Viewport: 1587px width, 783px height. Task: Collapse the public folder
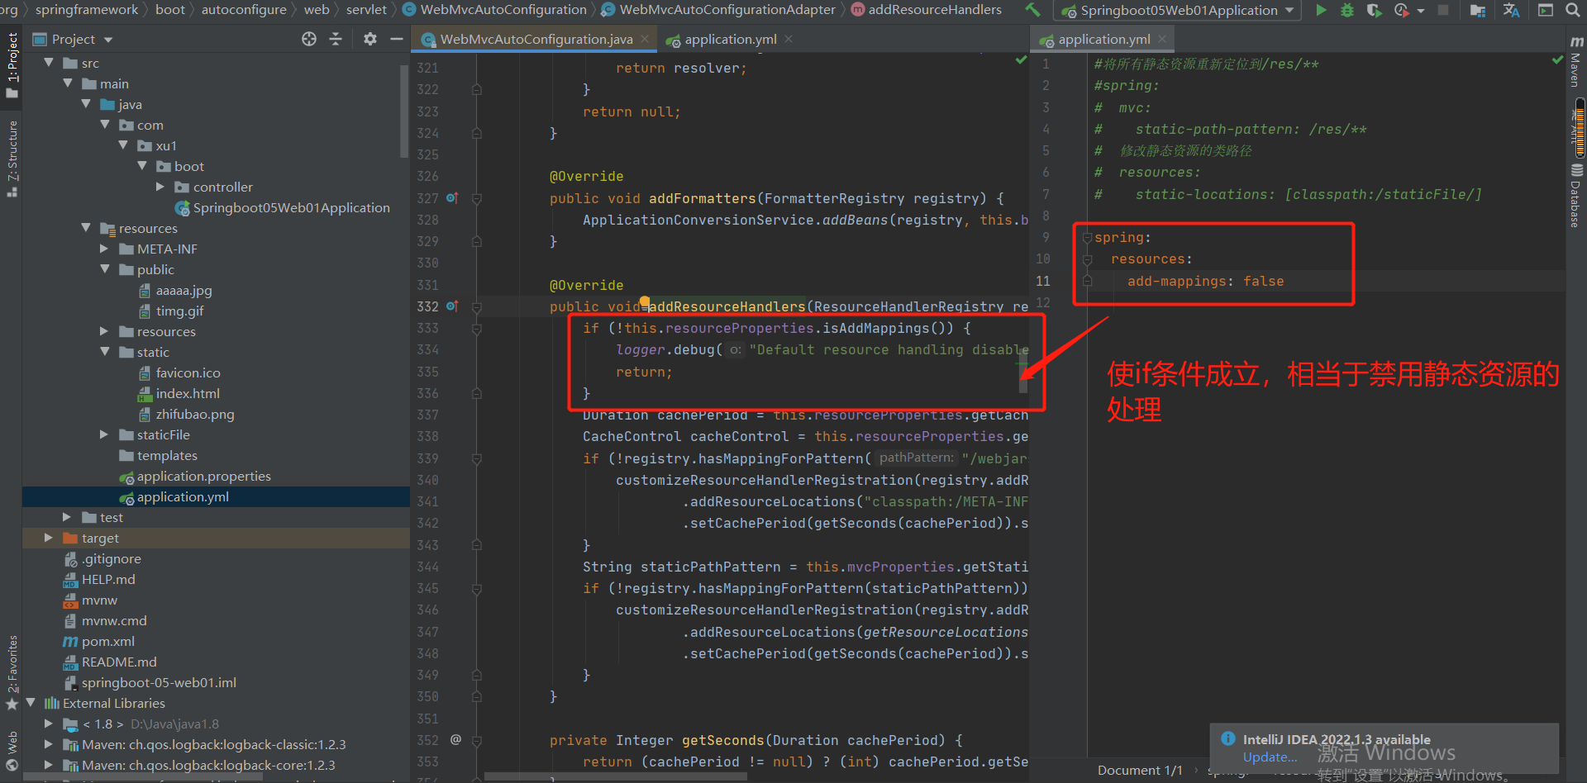[x=104, y=269]
